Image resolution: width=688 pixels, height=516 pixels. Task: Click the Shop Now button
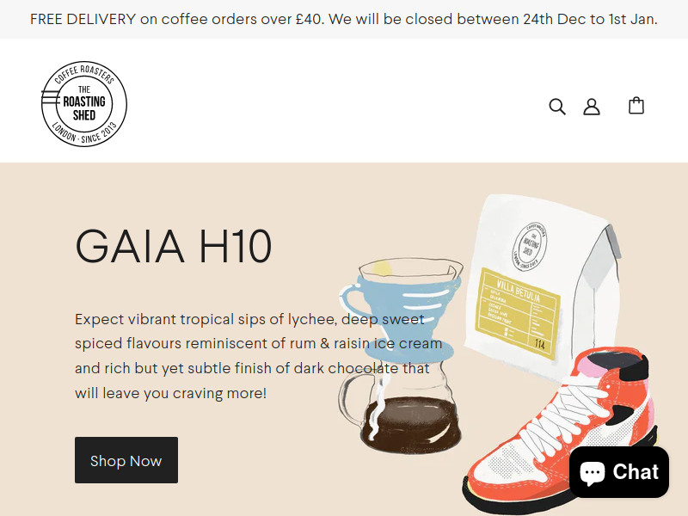[126, 460]
